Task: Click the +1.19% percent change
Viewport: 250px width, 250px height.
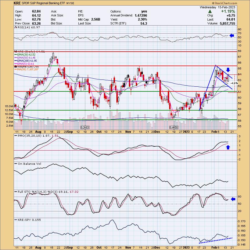Action: 228,11
